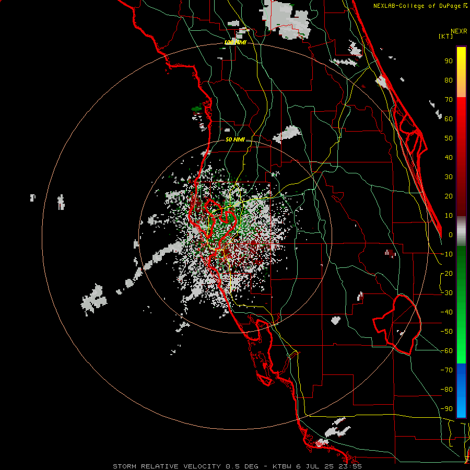Viewport: 470px width, 470px height.
Task: Click the "0" knots scale label
Action: tap(451, 235)
